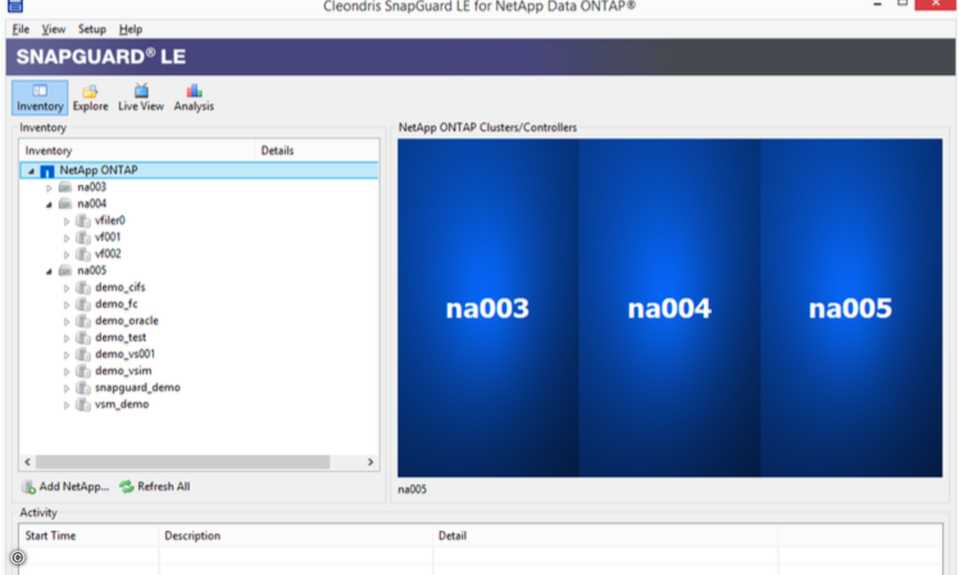Select the NetApp ONTAP tree label
Image resolution: width=959 pixels, height=575 pixels.
coord(98,171)
